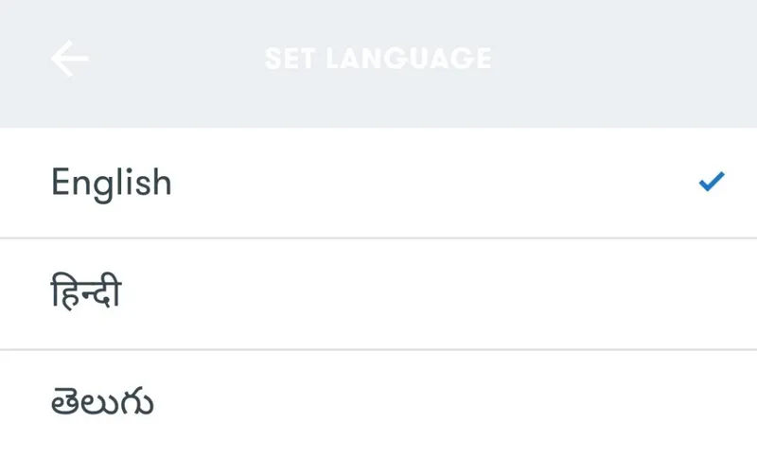
Task: Click the selected-language tick mark
Action: [x=711, y=182]
